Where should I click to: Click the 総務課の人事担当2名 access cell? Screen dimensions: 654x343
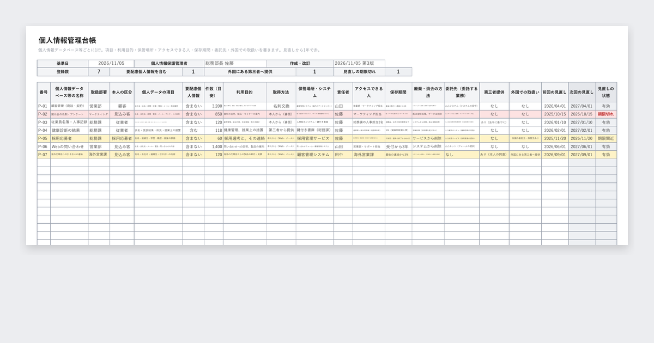pyautogui.click(x=368, y=122)
